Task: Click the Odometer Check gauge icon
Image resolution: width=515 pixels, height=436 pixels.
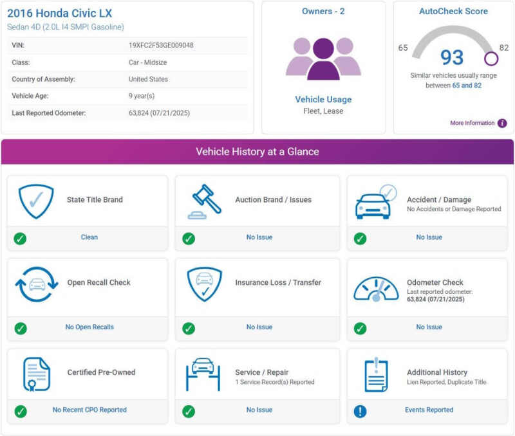Action: (x=376, y=289)
